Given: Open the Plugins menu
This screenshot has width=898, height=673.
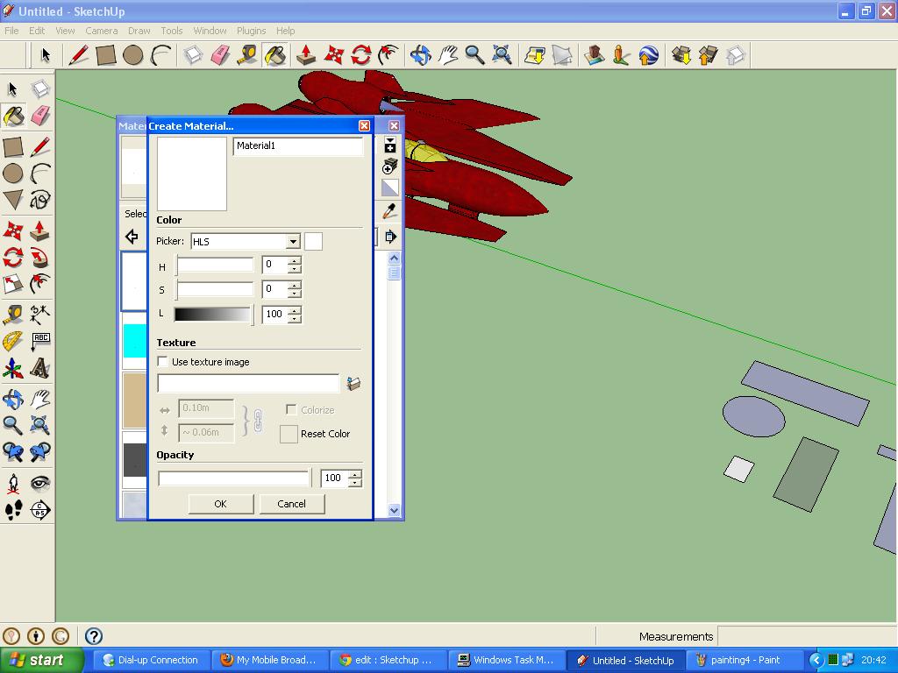Looking at the screenshot, I should 251,31.
